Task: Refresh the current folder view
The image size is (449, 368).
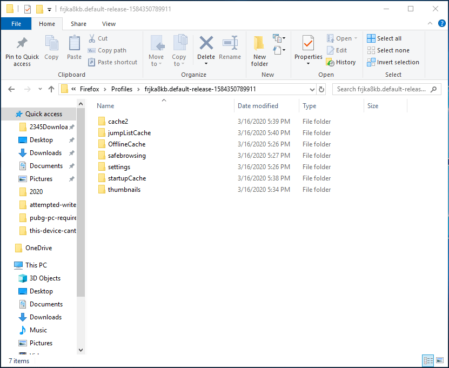Action: click(x=322, y=89)
